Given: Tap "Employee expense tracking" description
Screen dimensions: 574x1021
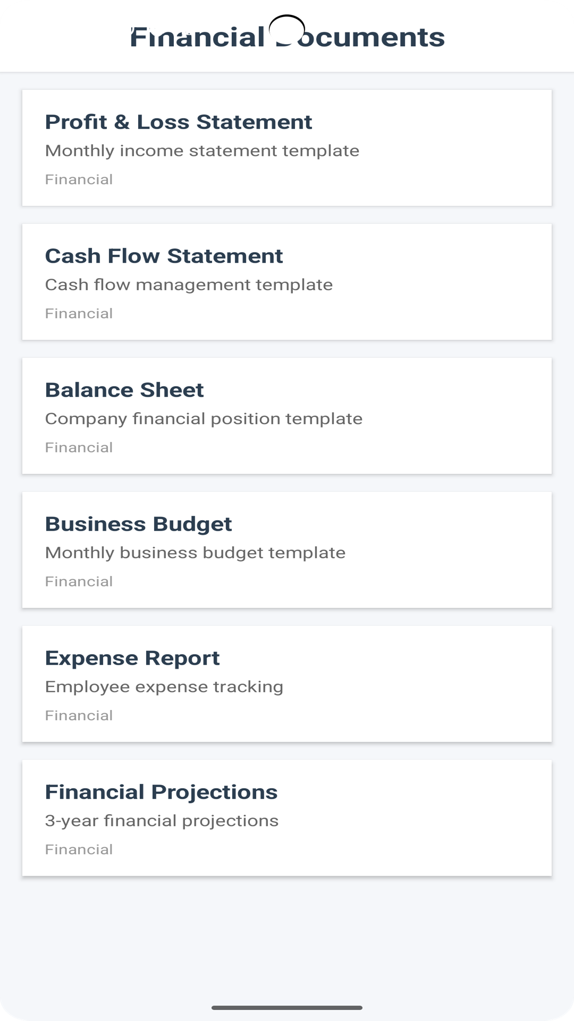Looking at the screenshot, I should 164,687.
